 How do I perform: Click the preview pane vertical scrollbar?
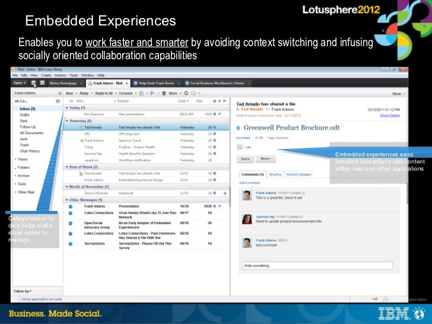[406, 193]
